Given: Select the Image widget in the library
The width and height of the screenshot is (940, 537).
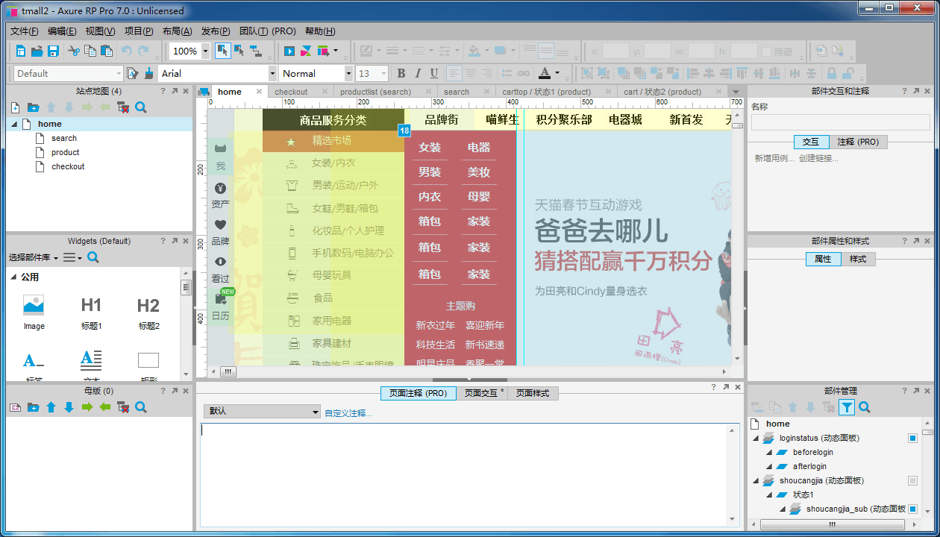Looking at the screenshot, I should (34, 313).
